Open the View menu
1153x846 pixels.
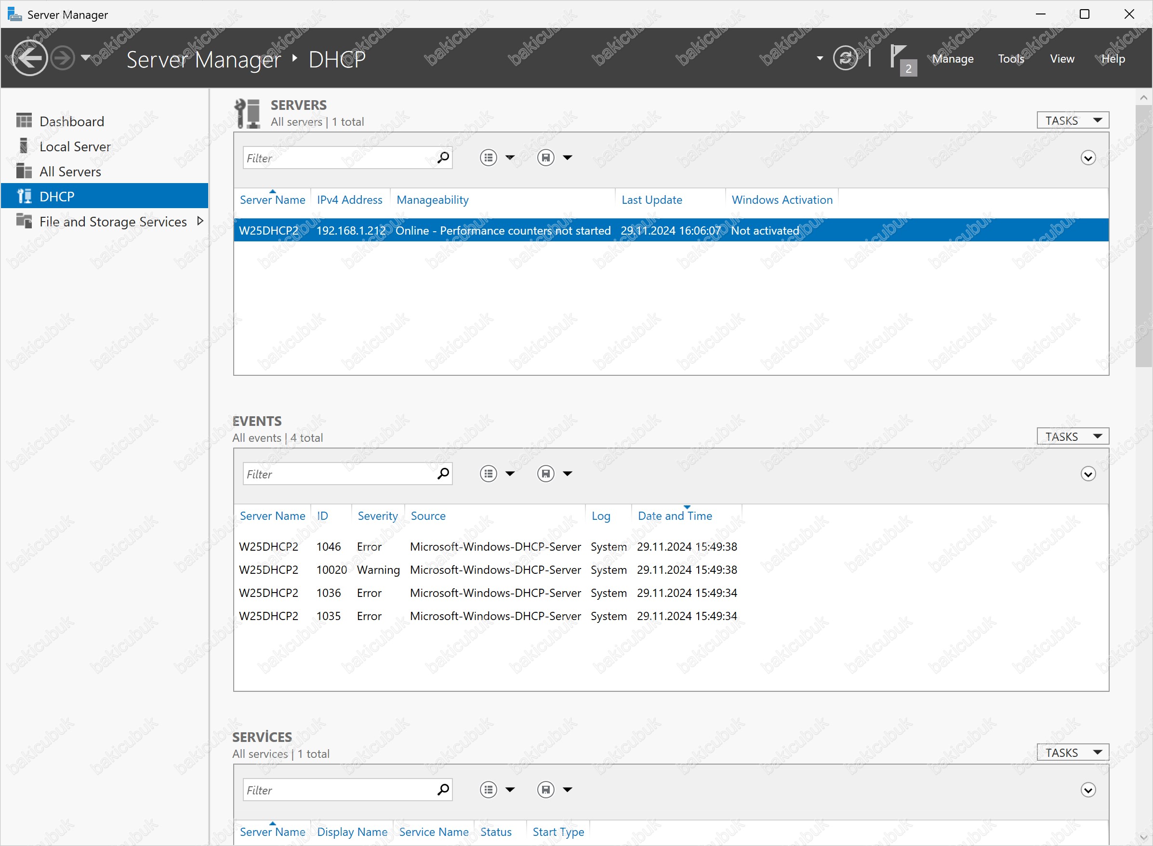(x=1062, y=59)
